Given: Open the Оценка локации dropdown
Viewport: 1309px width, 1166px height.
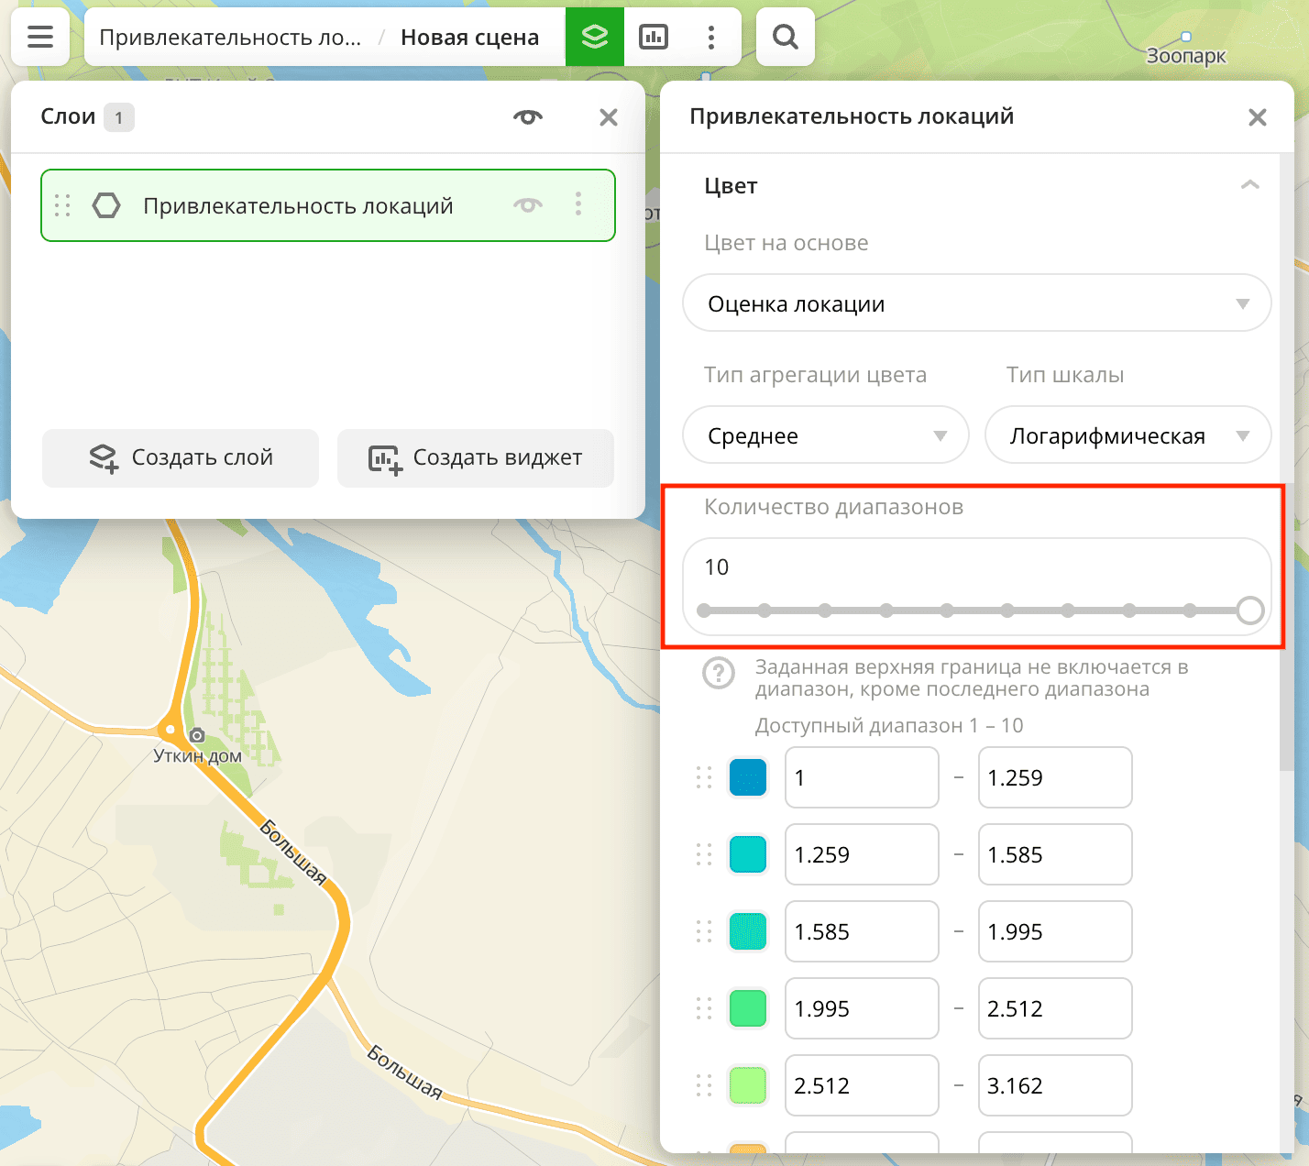Looking at the screenshot, I should point(976,303).
